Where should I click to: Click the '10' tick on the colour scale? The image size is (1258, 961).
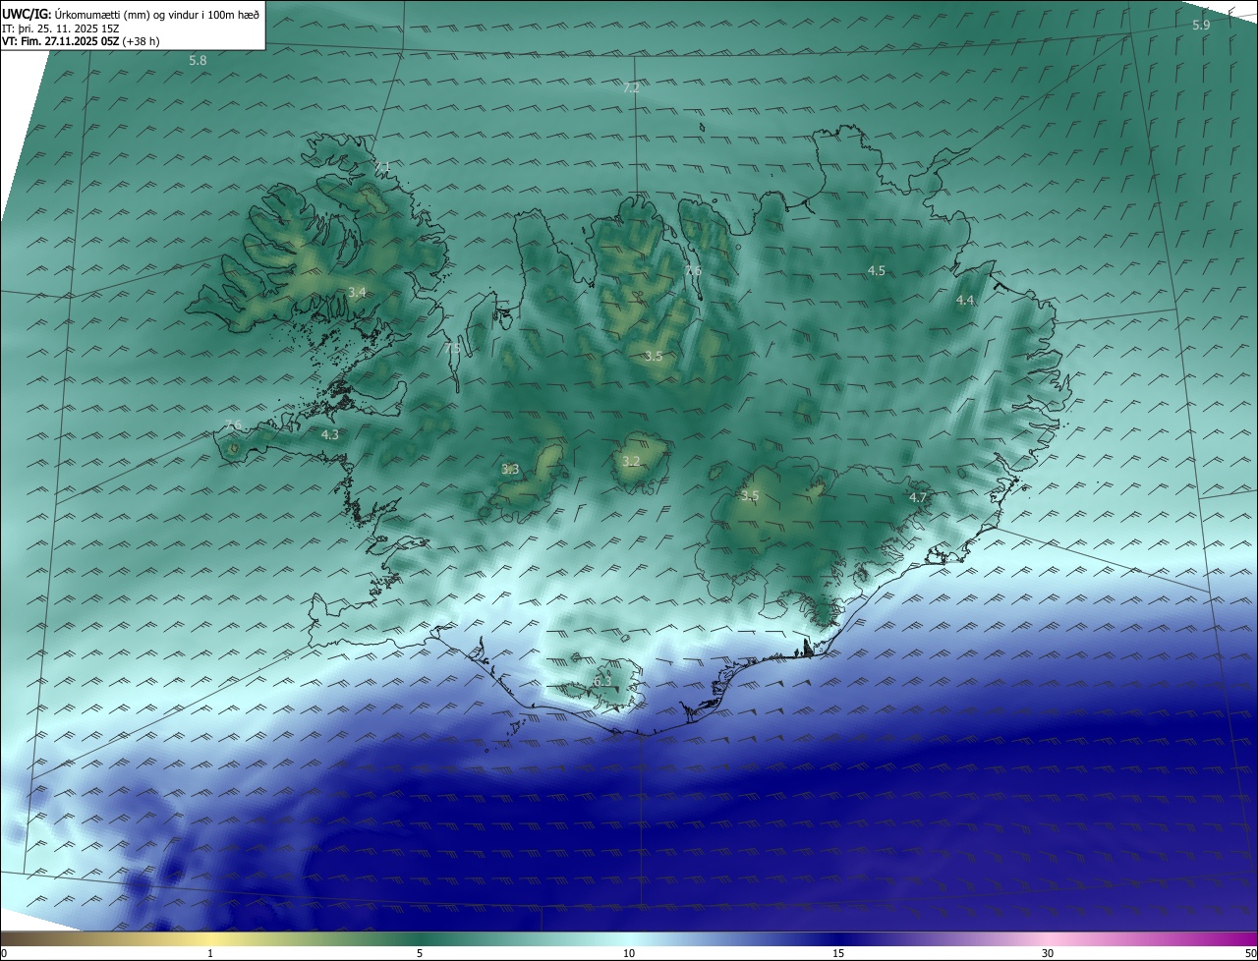(x=629, y=953)
